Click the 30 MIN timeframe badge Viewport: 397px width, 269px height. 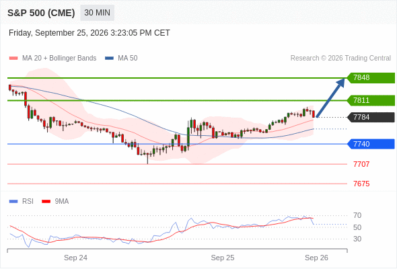(97, 13)
